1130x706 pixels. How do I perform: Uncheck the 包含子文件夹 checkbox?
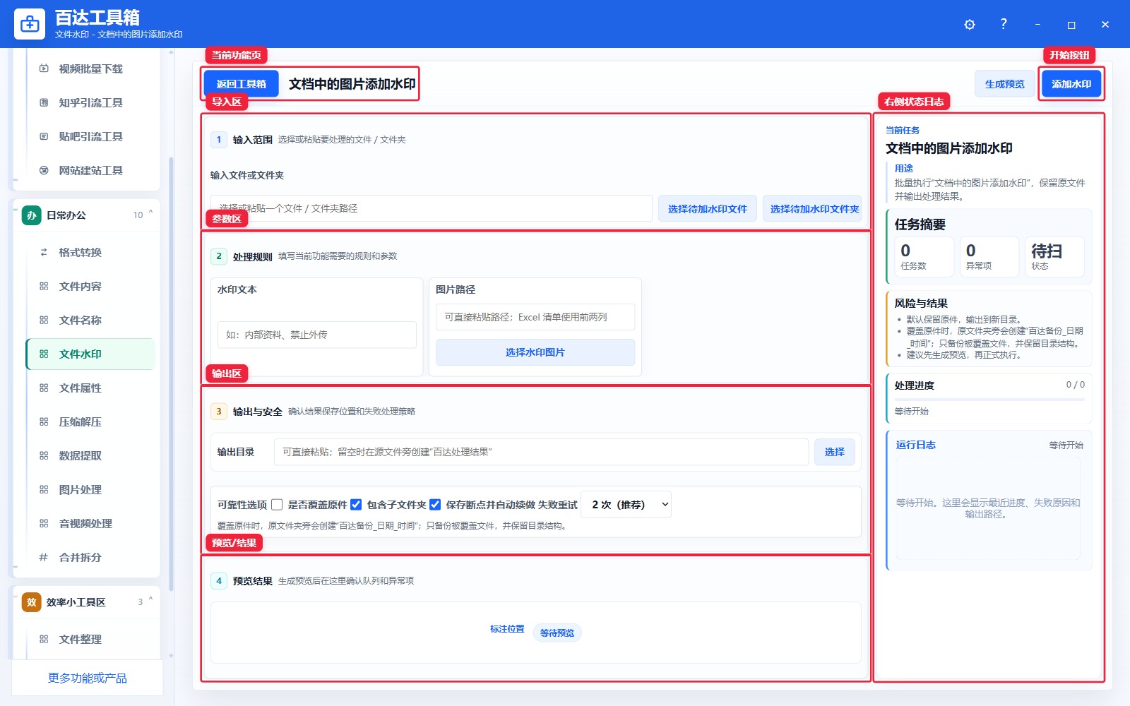356,505
